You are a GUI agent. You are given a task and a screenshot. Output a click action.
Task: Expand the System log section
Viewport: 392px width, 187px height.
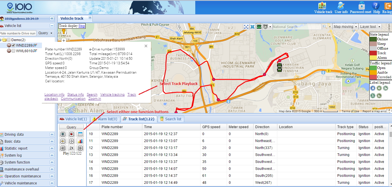tap(52, 155)
